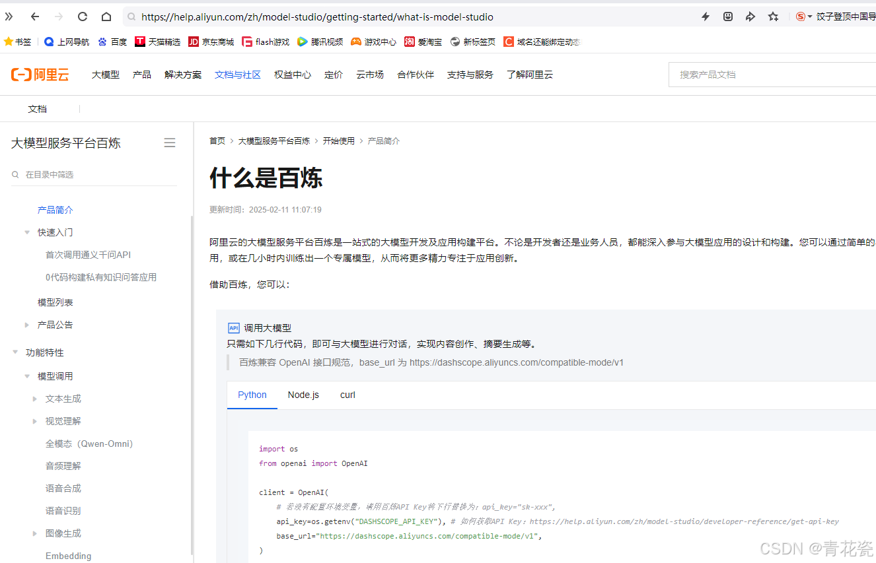
Task: Click the sidebar vertical scrollbar
Action: coord(192,385)
